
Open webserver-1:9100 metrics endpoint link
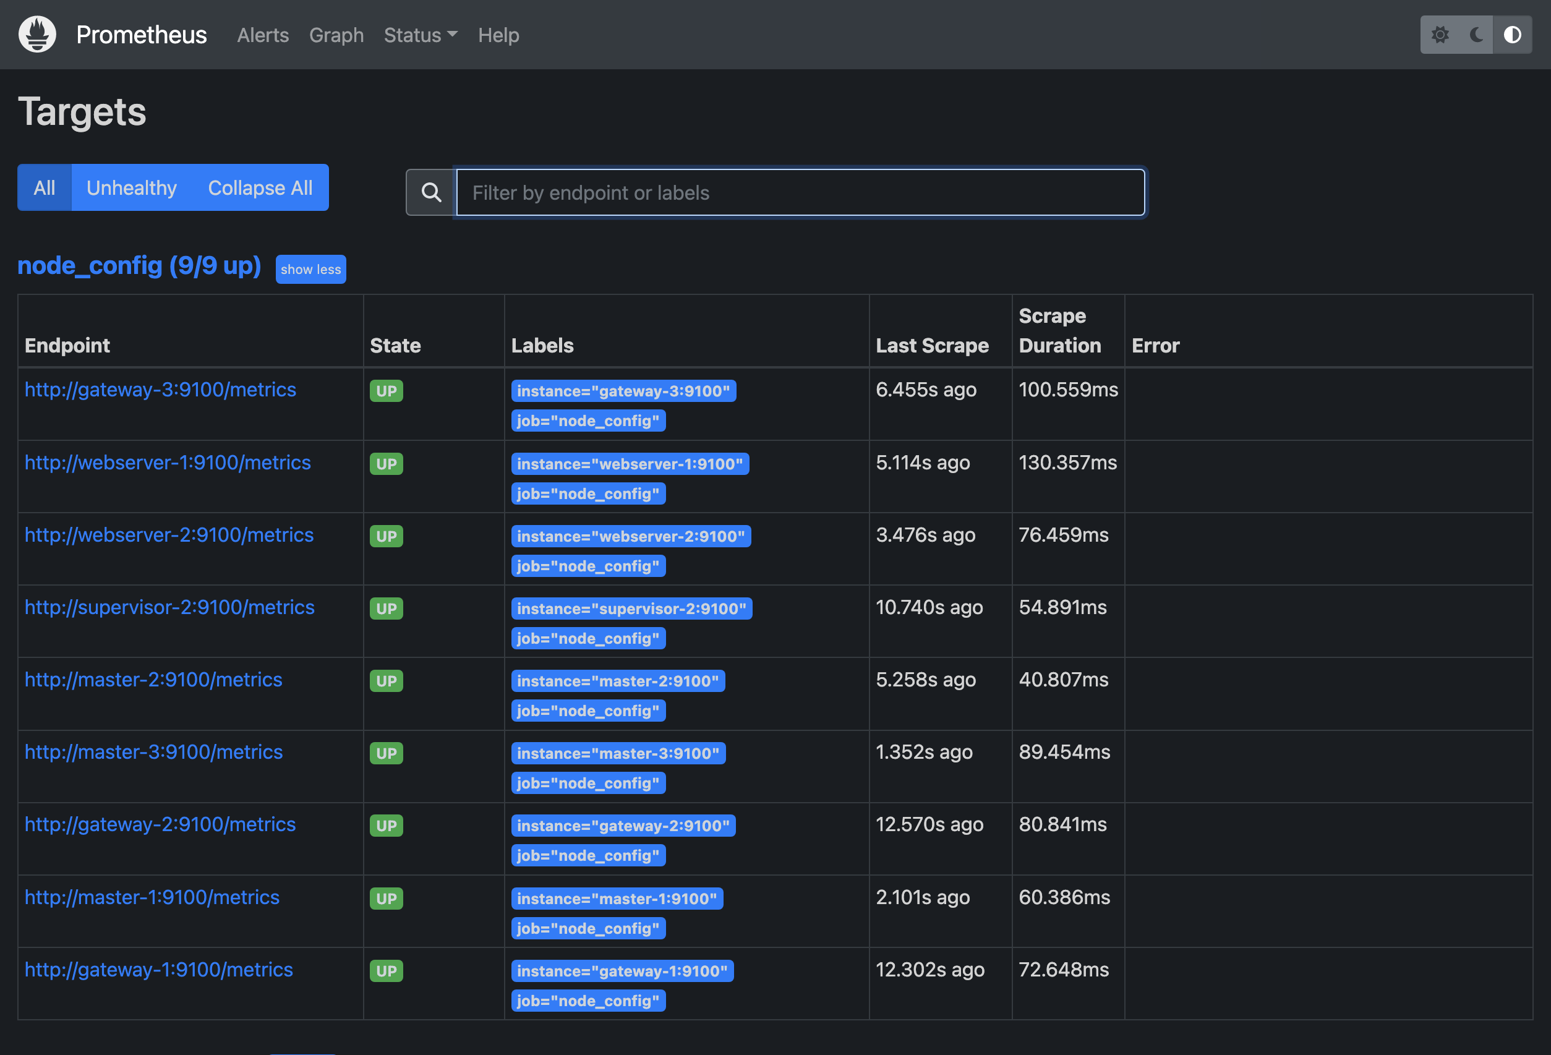click(168, 463)
